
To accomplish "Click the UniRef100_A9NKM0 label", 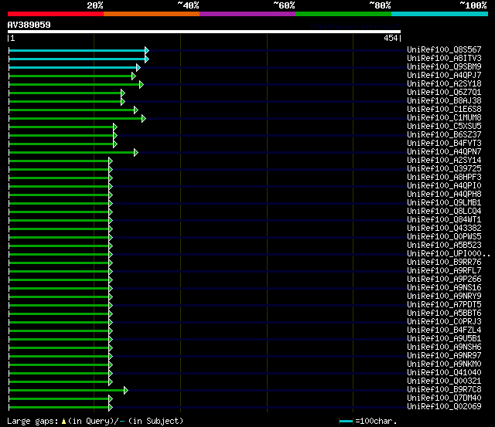I will (444, 364).
